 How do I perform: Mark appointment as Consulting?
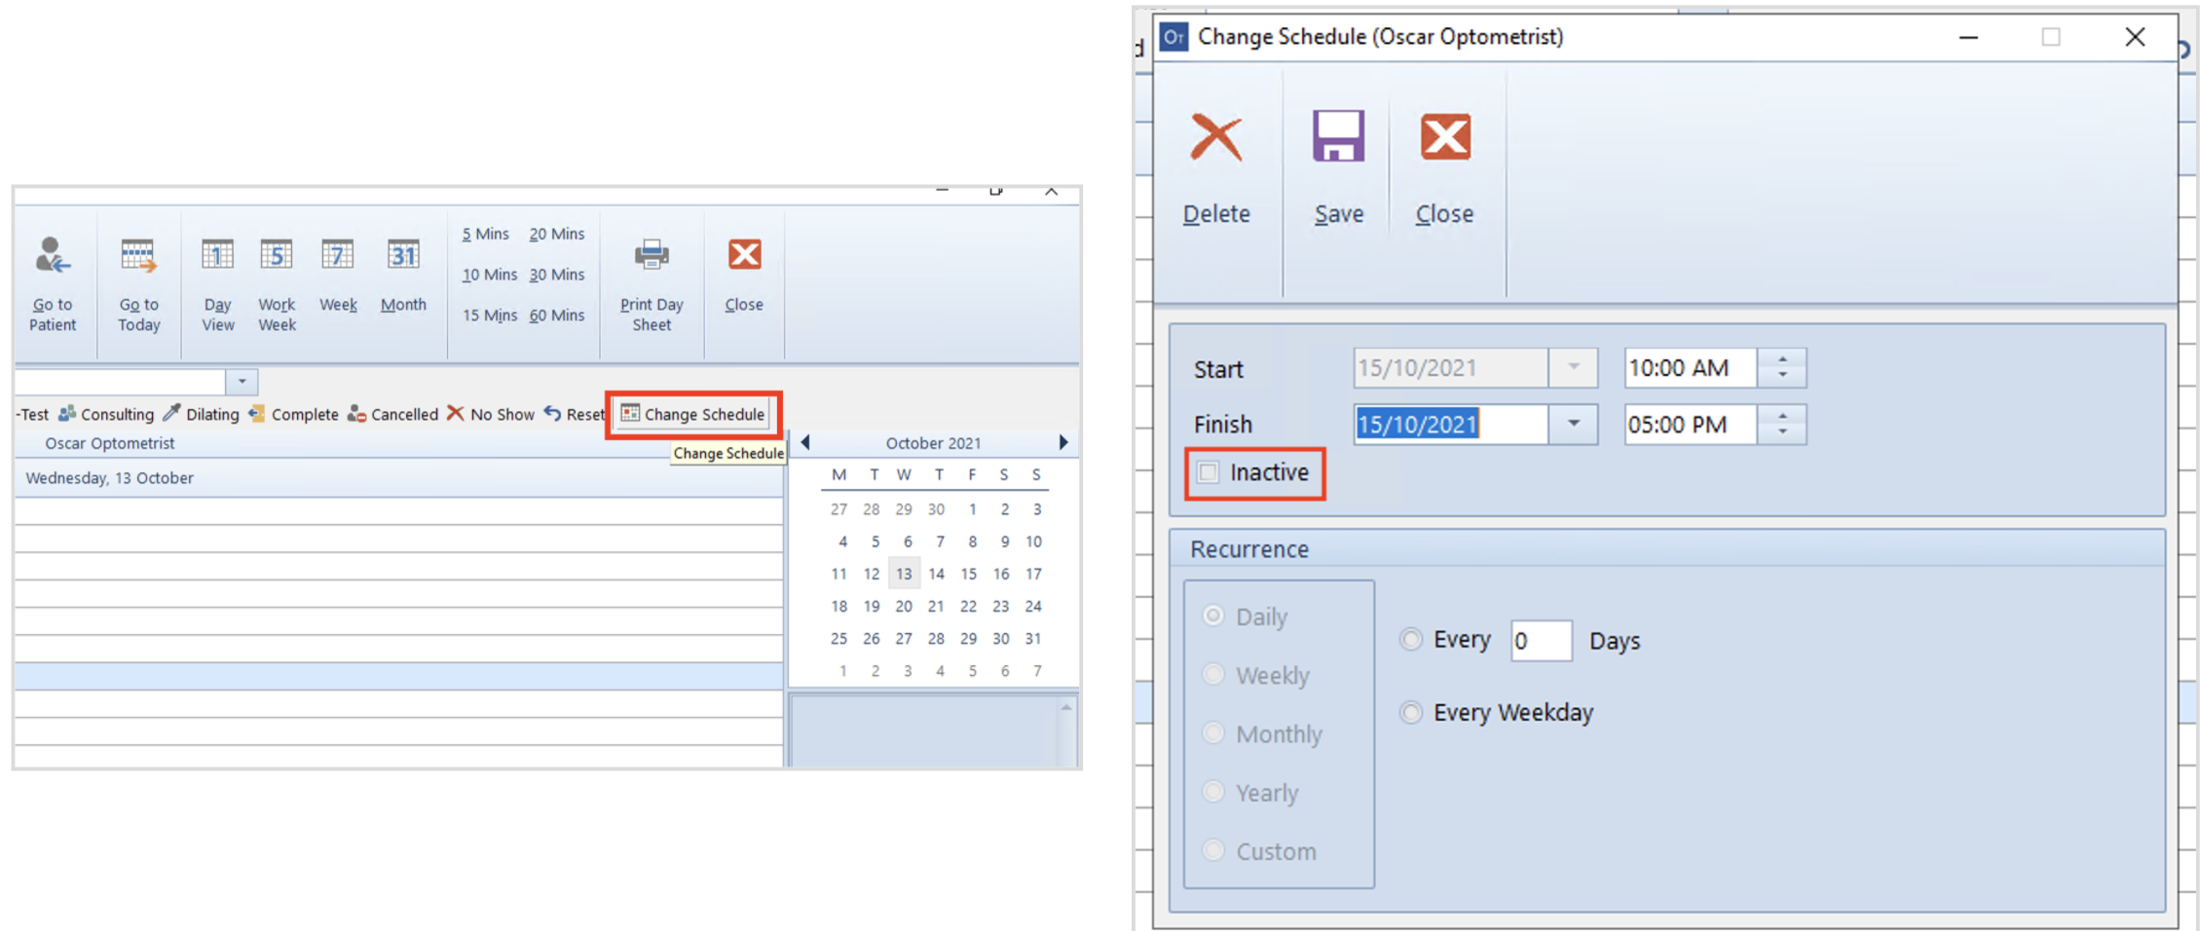(x=106, y=414)
